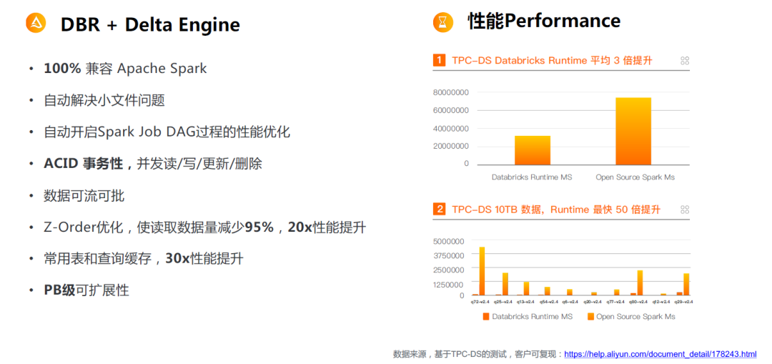Screen dimensions: 772x364
Task: Click the 'Databricks Runtime MS' label under first chart
Action: [x=532, y=177]
